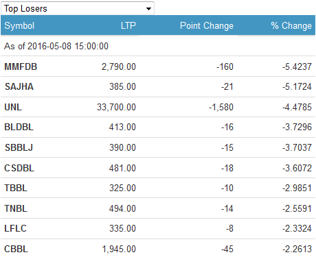316x257 pixels.
Task: Select the MMFDB -5.4237 percent cell
Action: coord(297,66)
